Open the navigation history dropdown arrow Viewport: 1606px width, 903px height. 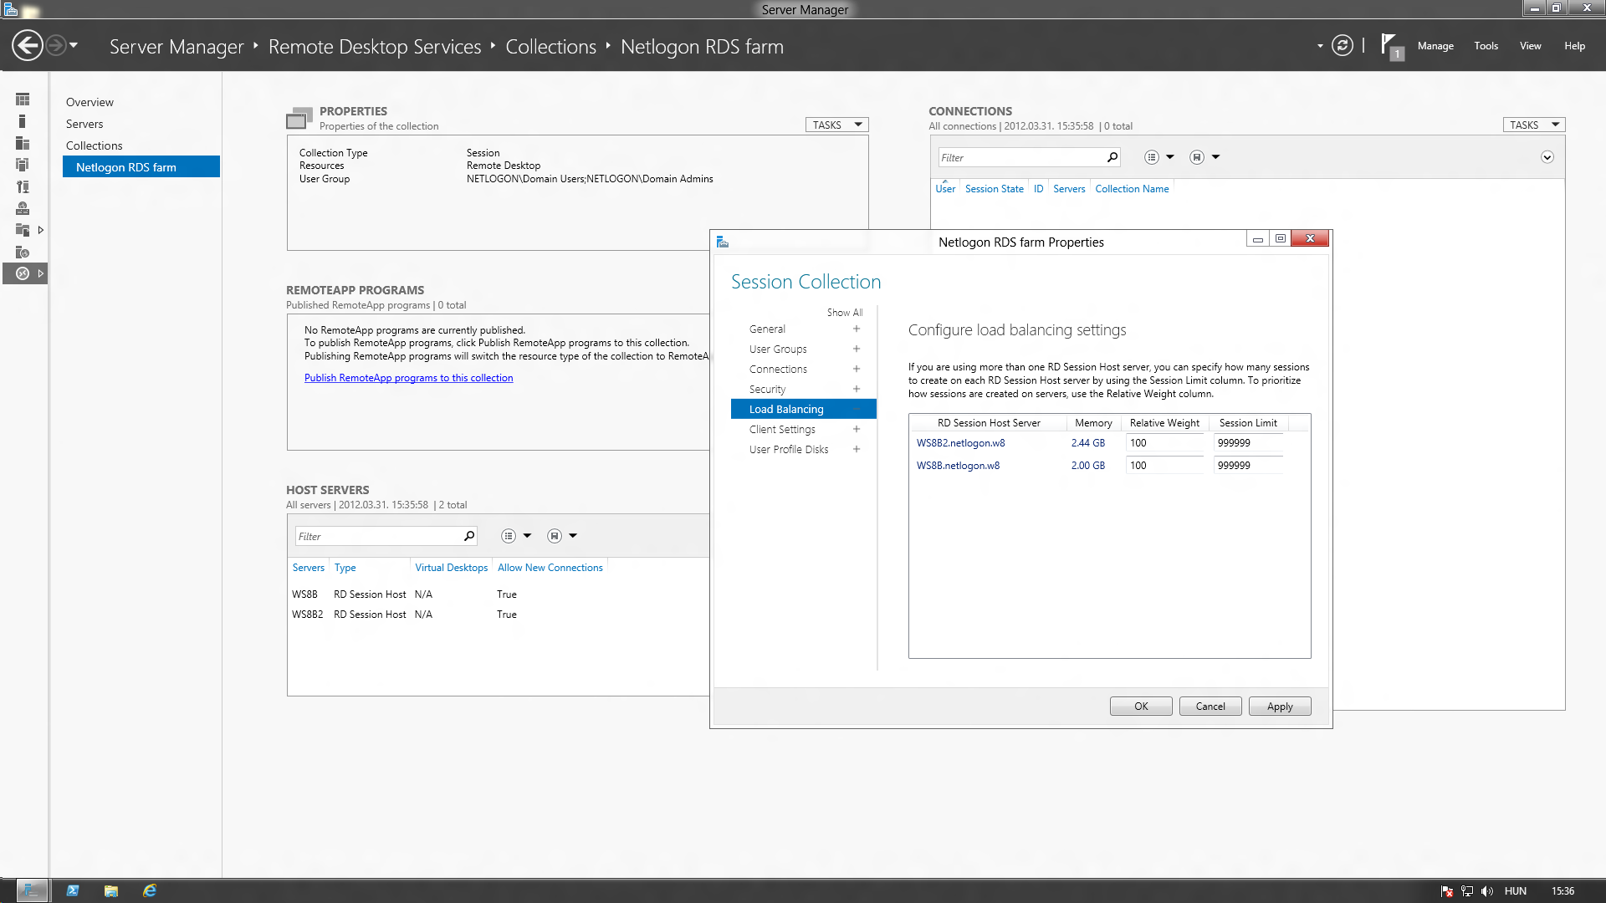click(x=74, y=45)
